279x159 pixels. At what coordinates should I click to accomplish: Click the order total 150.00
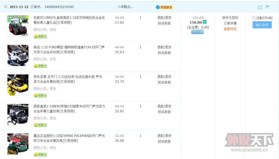(x=196, y=22)
